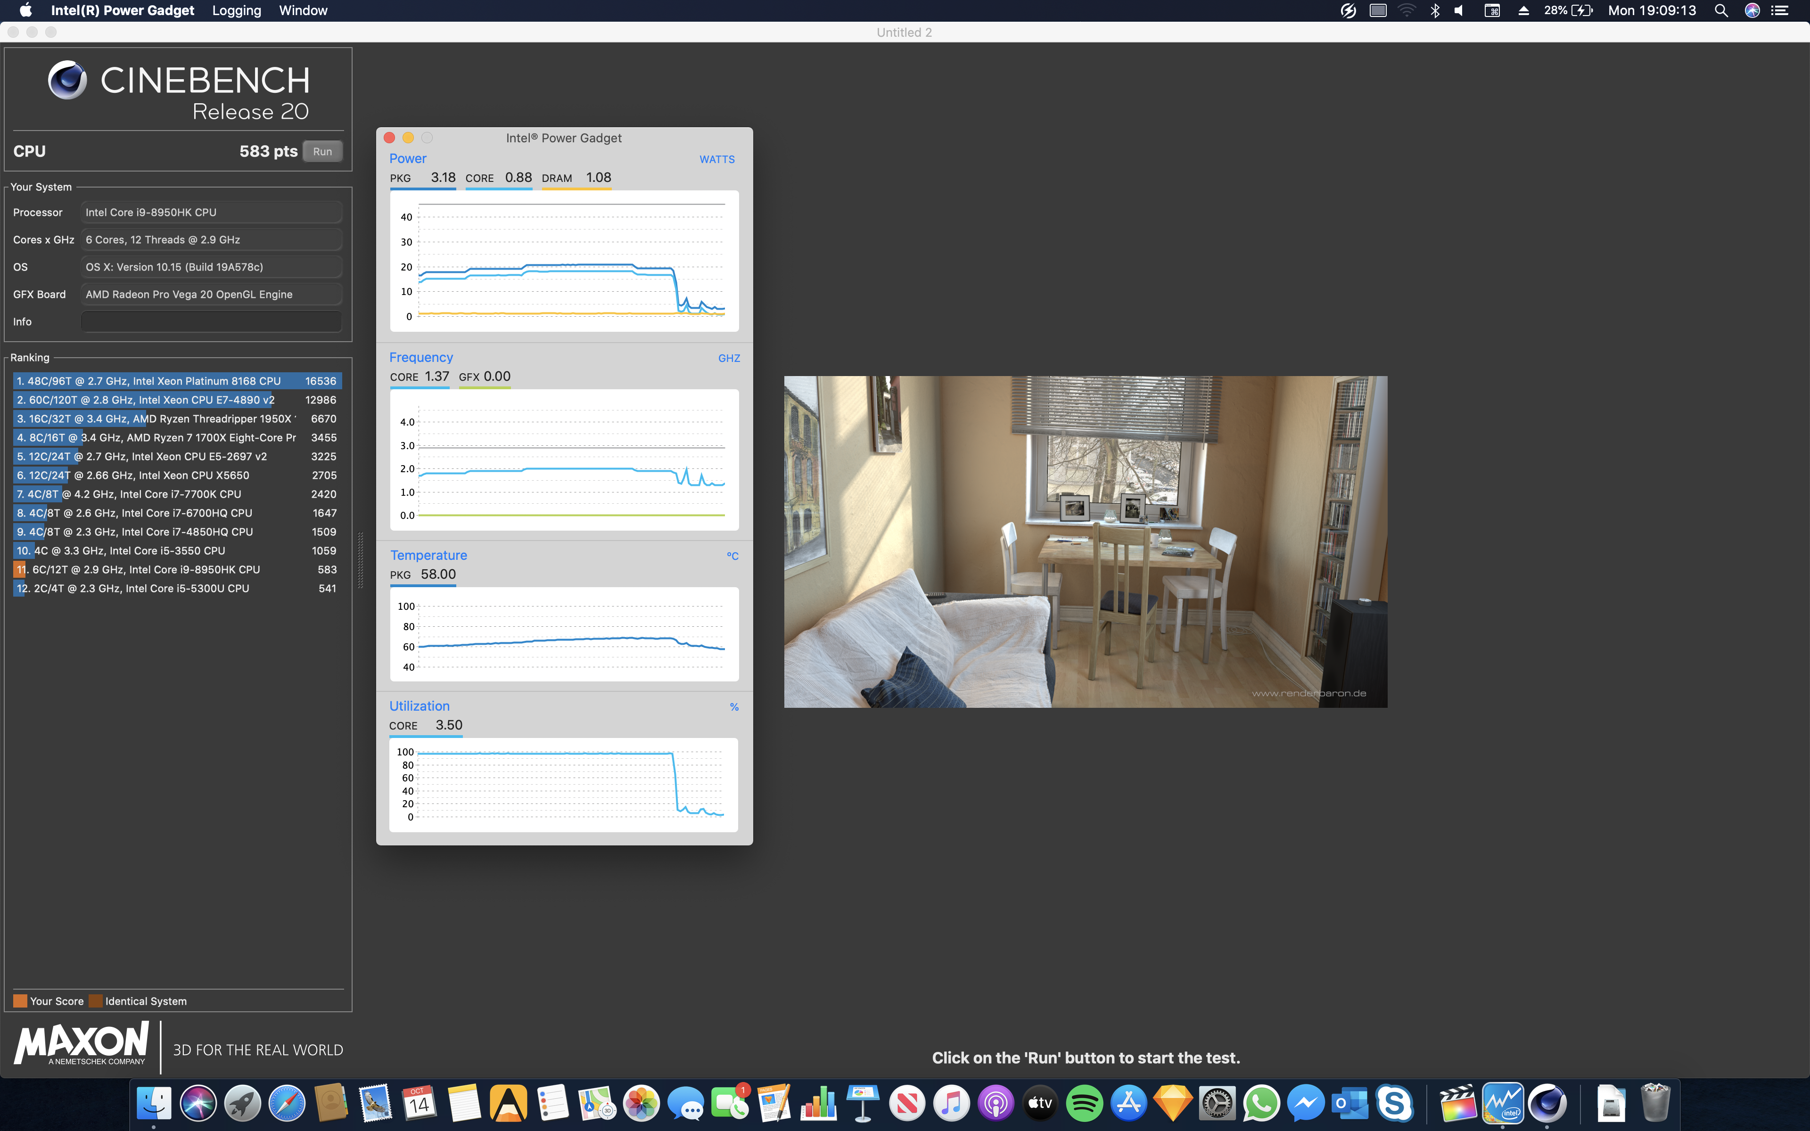
Task: Select ranking row AMD Ryzen 7 1700X
Action: click(177, 438)
